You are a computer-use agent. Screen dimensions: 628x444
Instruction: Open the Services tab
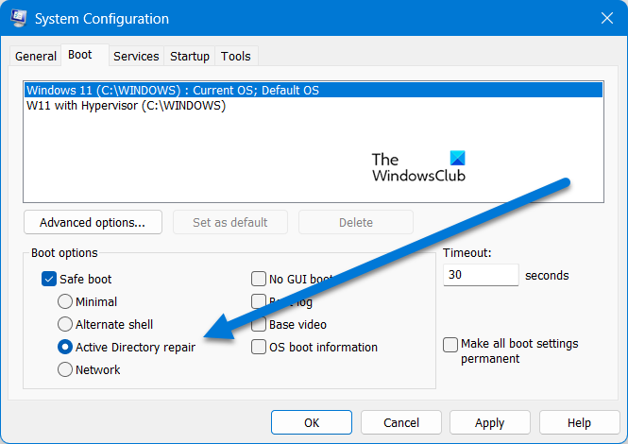click(x=136, y=56)
